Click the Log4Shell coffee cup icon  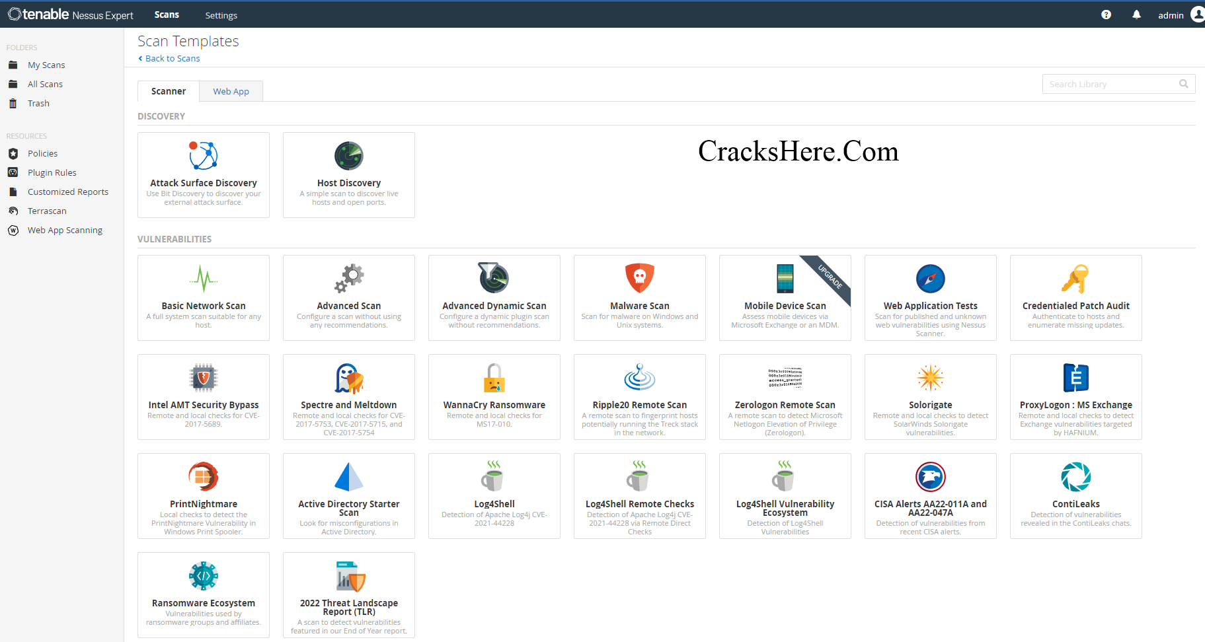click(493, 476)
